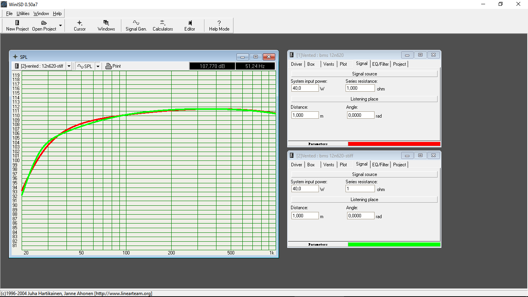This screenshot has height=297, width=528.
Task: Switch to EQ/Filter tab in 12n620-stiff window
Action: pyautogui.click(x=380, y=165)
